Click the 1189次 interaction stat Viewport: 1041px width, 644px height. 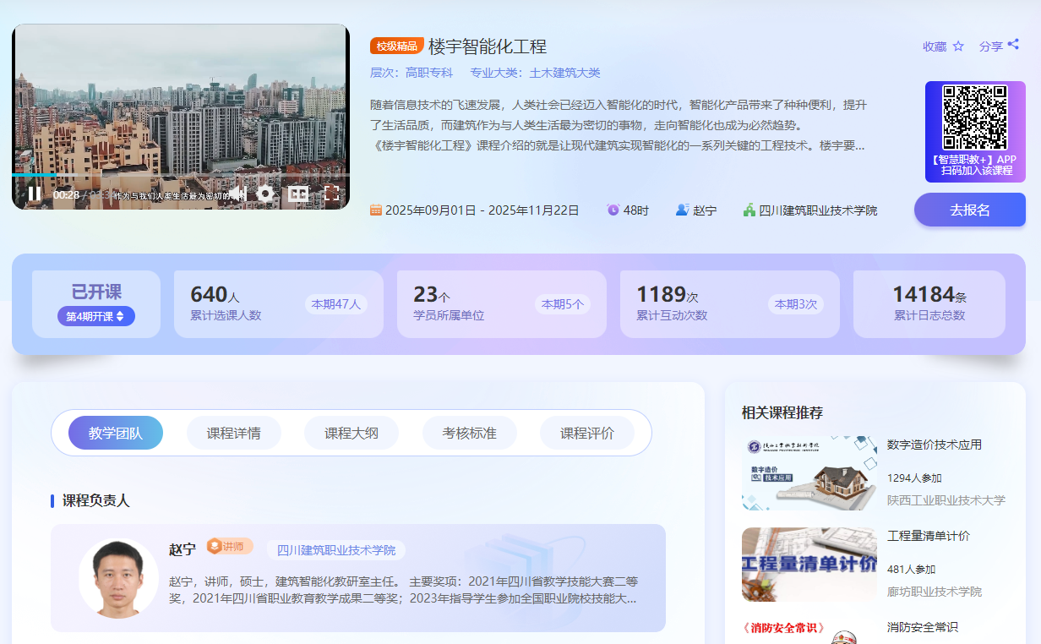[x=668, y=294]
